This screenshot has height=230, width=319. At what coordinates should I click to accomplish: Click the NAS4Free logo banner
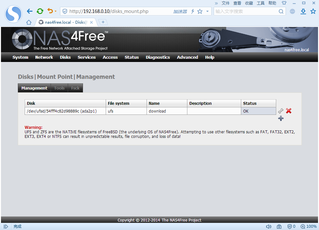coord(60,40)
